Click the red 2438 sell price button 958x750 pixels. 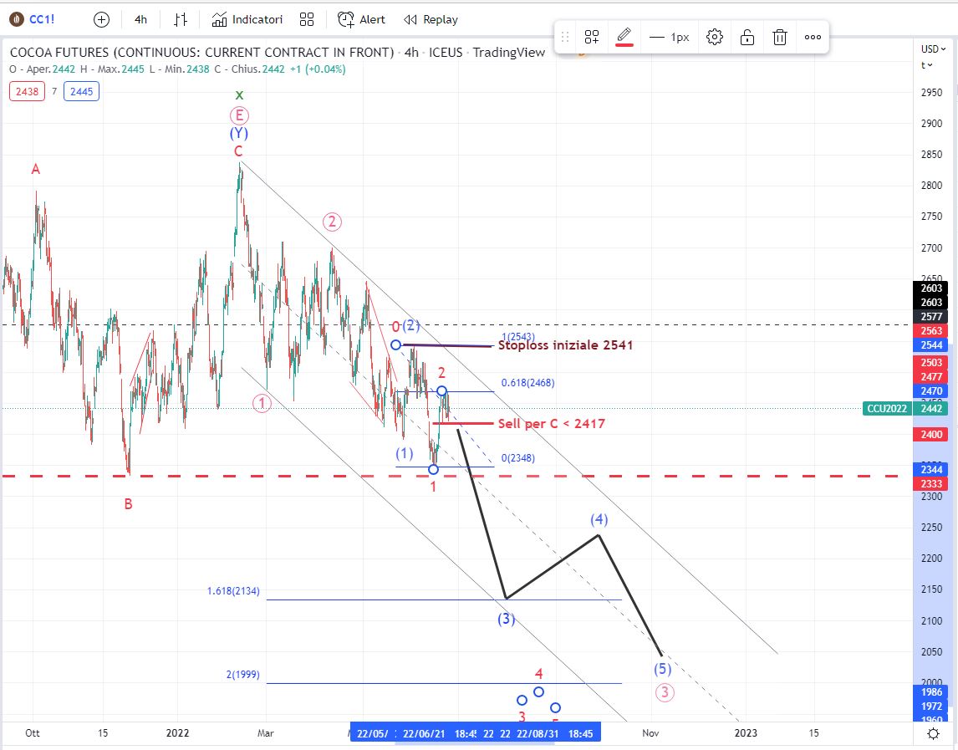27,92
